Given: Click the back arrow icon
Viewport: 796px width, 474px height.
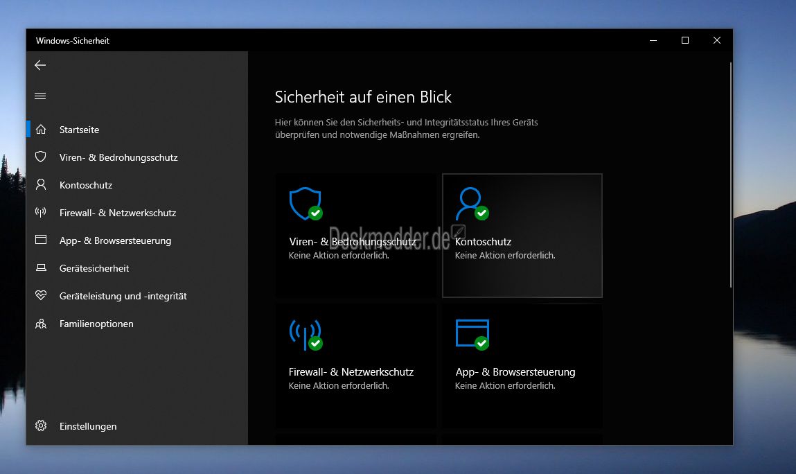Looking at the screenshot, I should coord(40,65).
